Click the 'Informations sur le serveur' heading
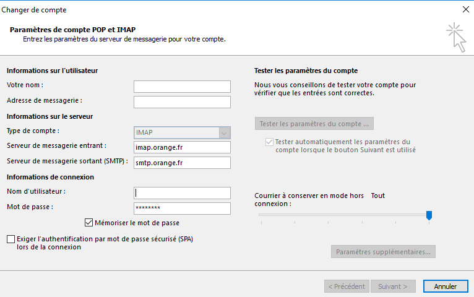The height and width of the screenshot is (297, 474). [50, 116]
